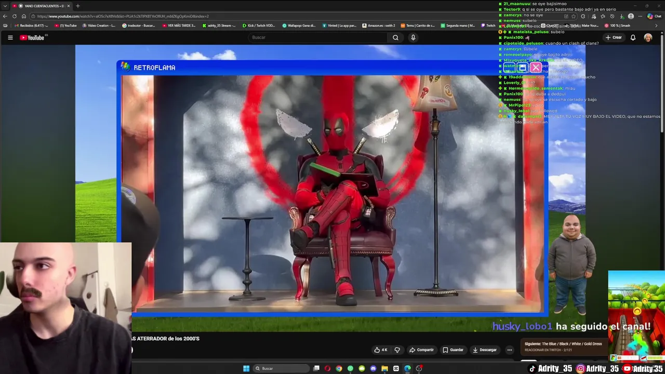Open the Recibidos (6.417) bookmark
The image size is (665, 374).
(32, 25)
